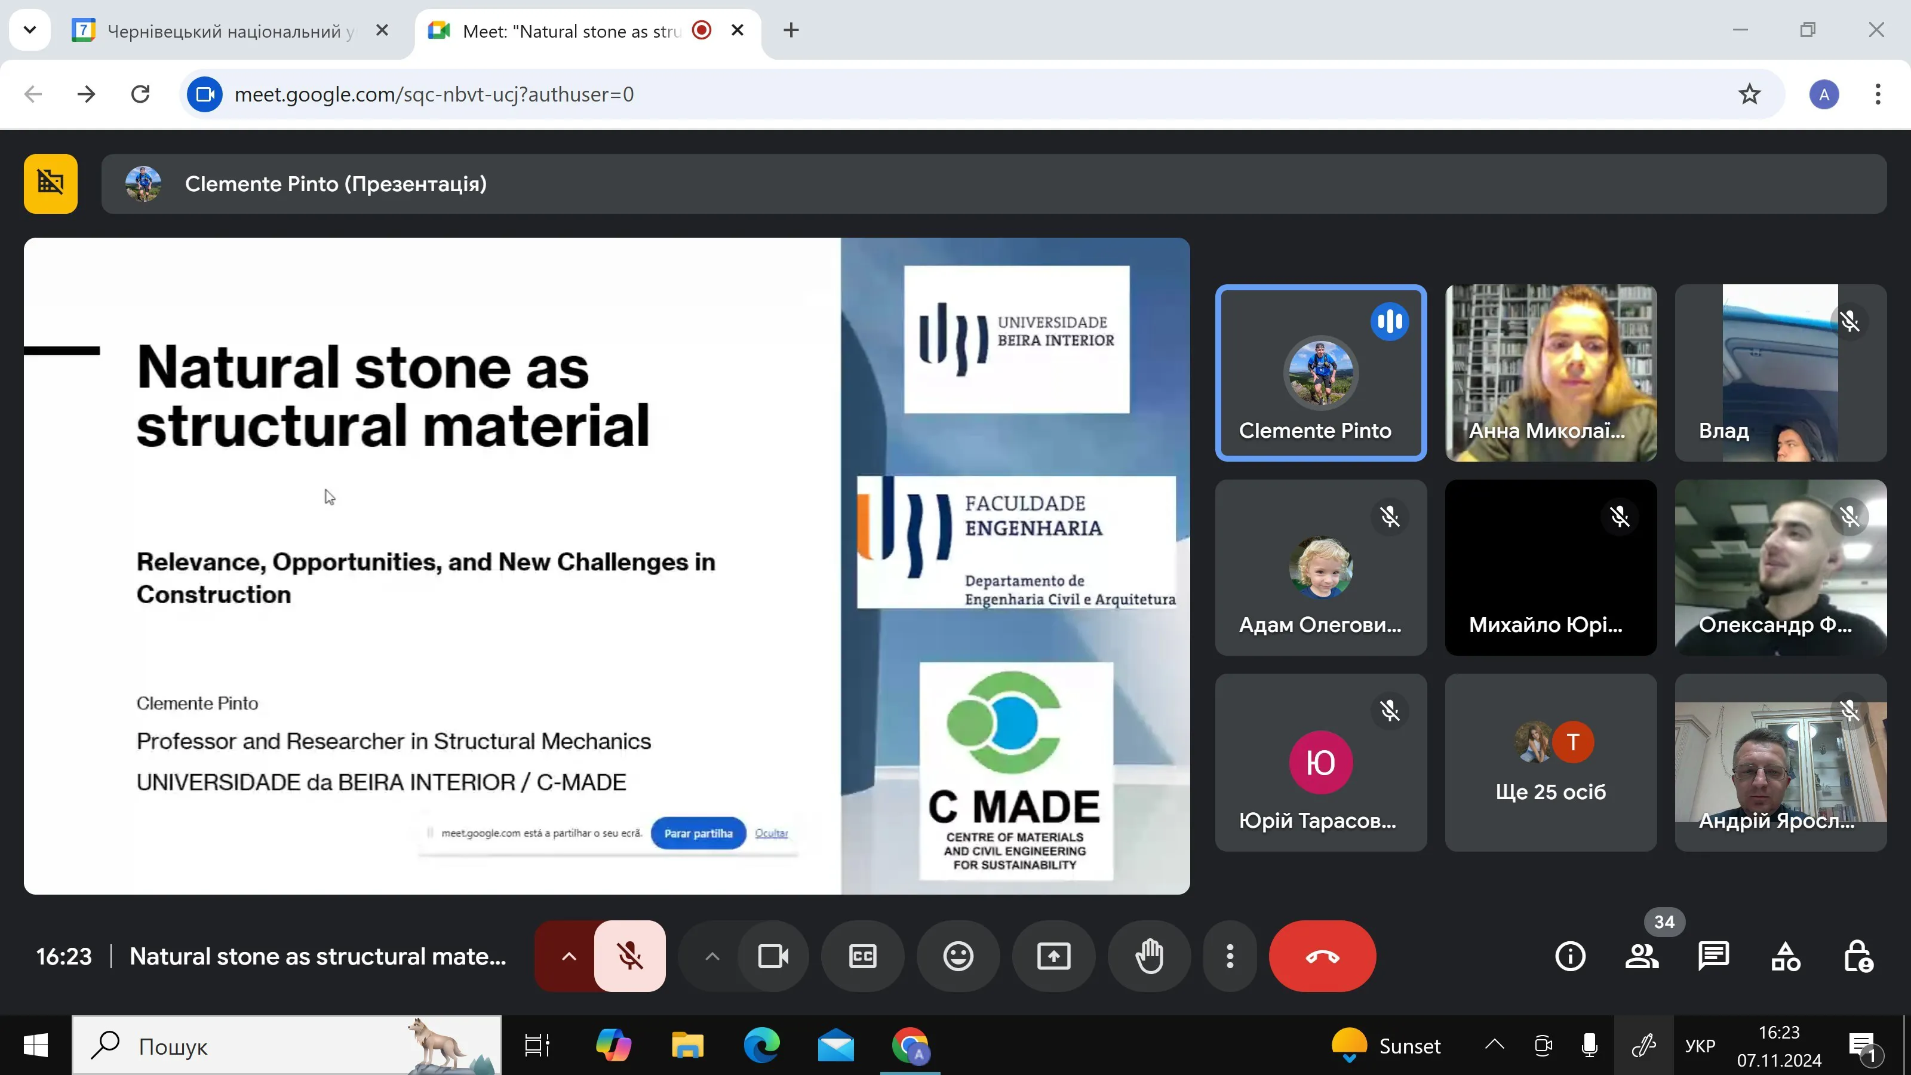The width and height of the screenshot is (1911, 1075).
Task: Expand video settings arrow beside camera
Action: pyautogui.click(x=711, y=956)
